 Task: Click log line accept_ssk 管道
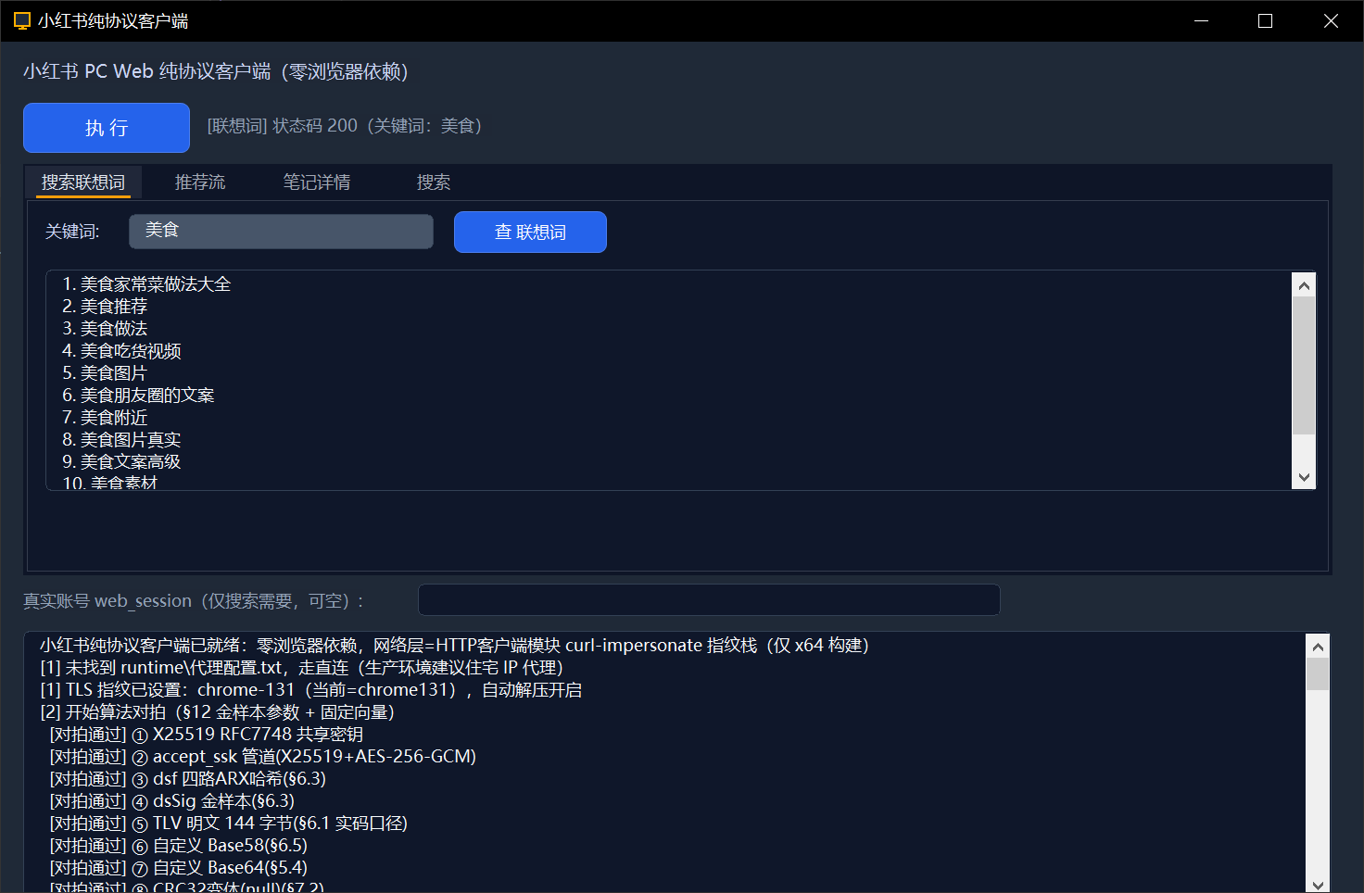(x=262, y=757)
